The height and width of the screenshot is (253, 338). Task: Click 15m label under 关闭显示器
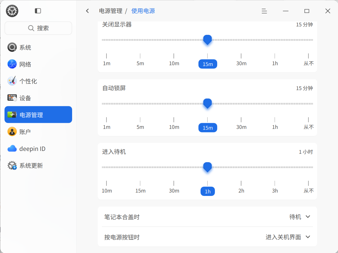[x=208, y=64]
